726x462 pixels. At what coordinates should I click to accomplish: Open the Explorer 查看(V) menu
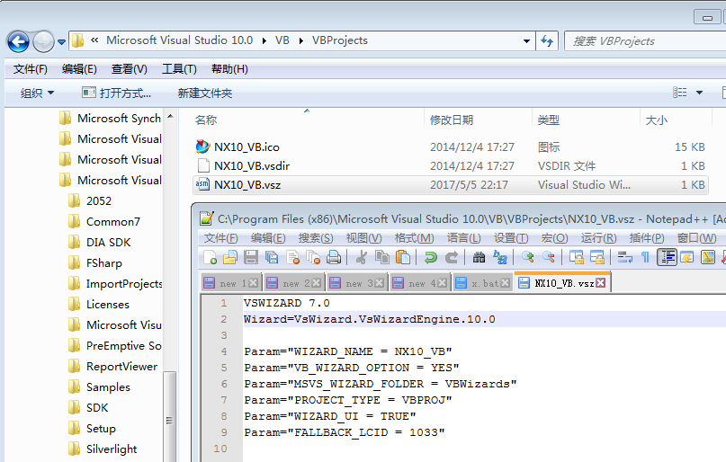coord(130,69)
